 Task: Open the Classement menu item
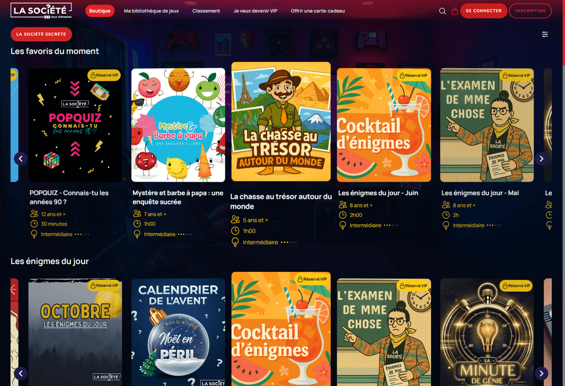click(x=206, y=11)
